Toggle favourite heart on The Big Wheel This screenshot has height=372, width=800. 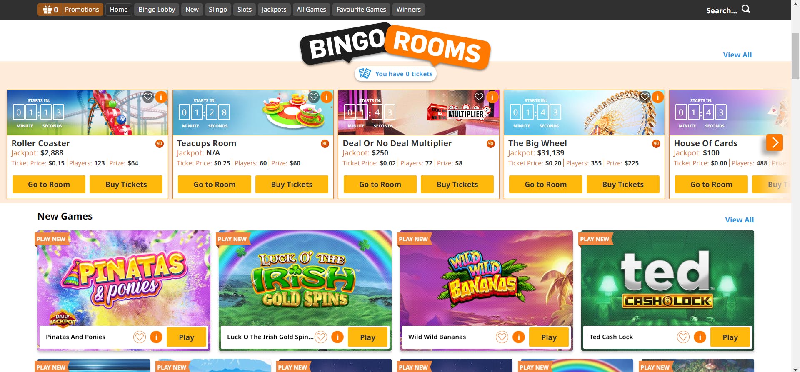click(645, 97)
